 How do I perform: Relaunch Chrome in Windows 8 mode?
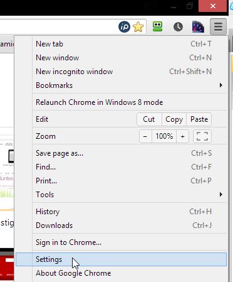pos(130,102)
